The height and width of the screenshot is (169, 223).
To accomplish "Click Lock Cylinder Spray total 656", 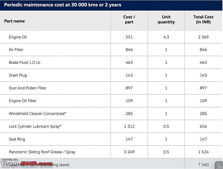I will click(203, 126).
